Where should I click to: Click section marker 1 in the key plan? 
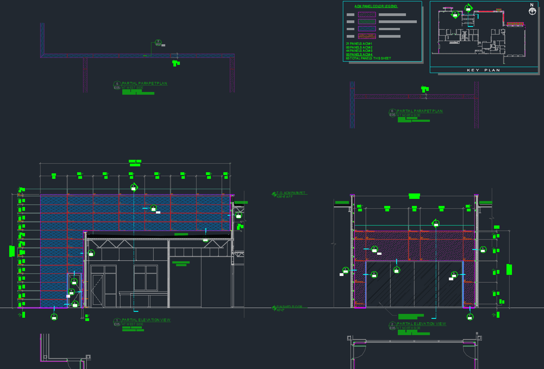point(468,8)
